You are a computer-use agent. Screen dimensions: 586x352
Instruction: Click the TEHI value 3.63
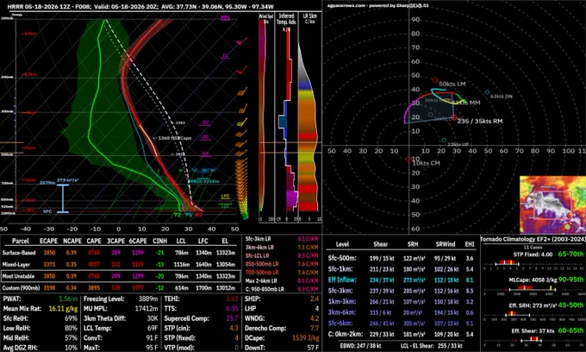(232, 299)
